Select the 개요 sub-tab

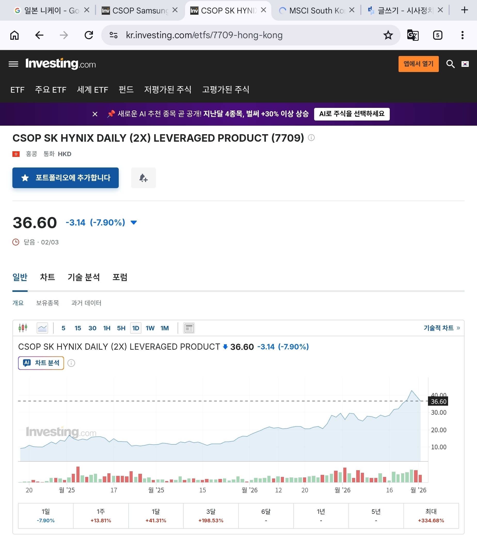coord(18,303)
